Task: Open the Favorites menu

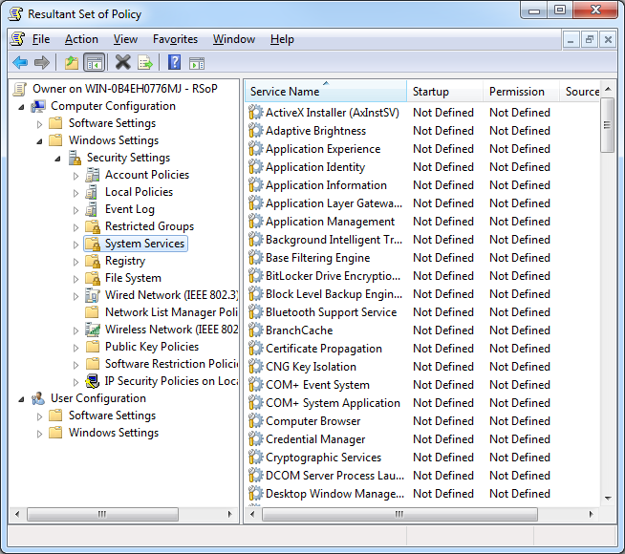Action: click(x=175, y=39)
